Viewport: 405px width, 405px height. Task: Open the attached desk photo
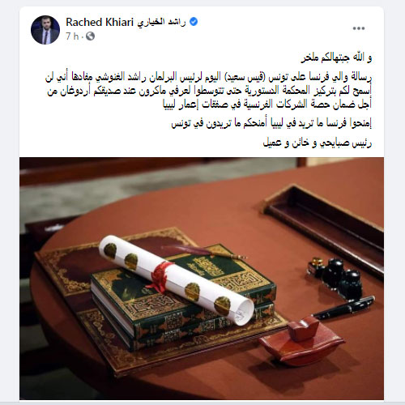(x=202, y=279)
